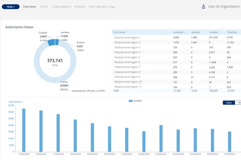Click the Disabled segment of the donut chart
Viewport: 241px width, 162px height.
coord(51,42)
